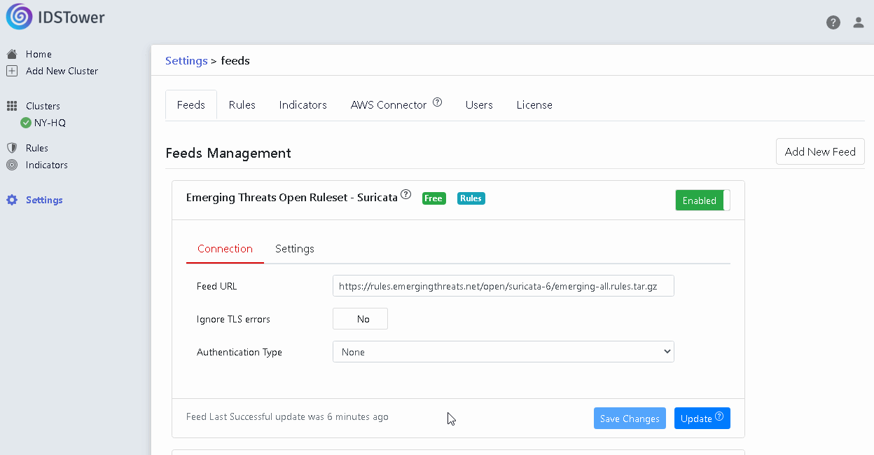Click the Feed URL input field
The height and width of the screenshot is (455, 874).
point(504,286)
